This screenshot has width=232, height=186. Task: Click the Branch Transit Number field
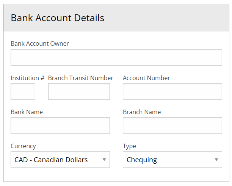tap(79, 91)
